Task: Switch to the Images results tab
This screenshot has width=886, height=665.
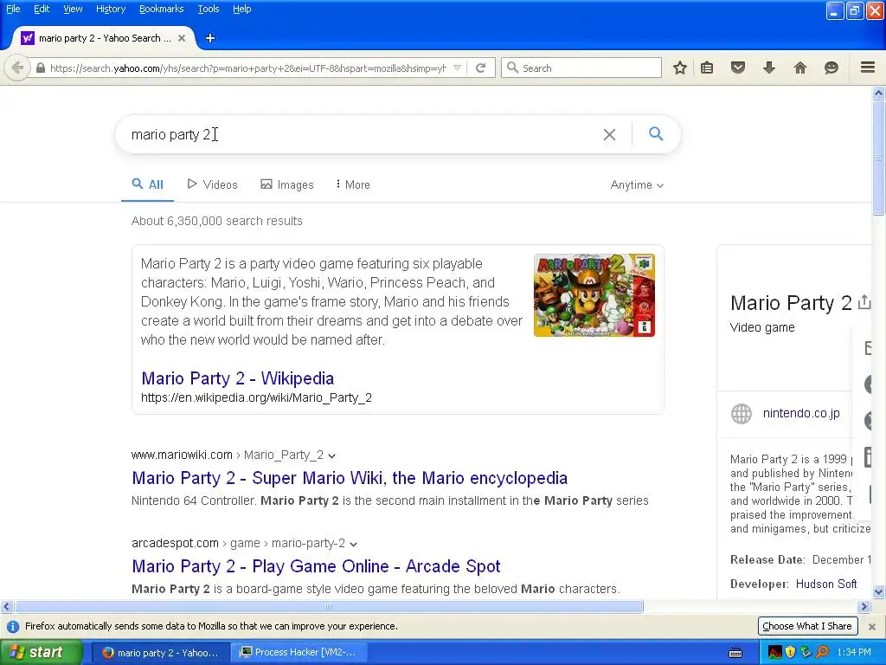Action: point(287,185)
